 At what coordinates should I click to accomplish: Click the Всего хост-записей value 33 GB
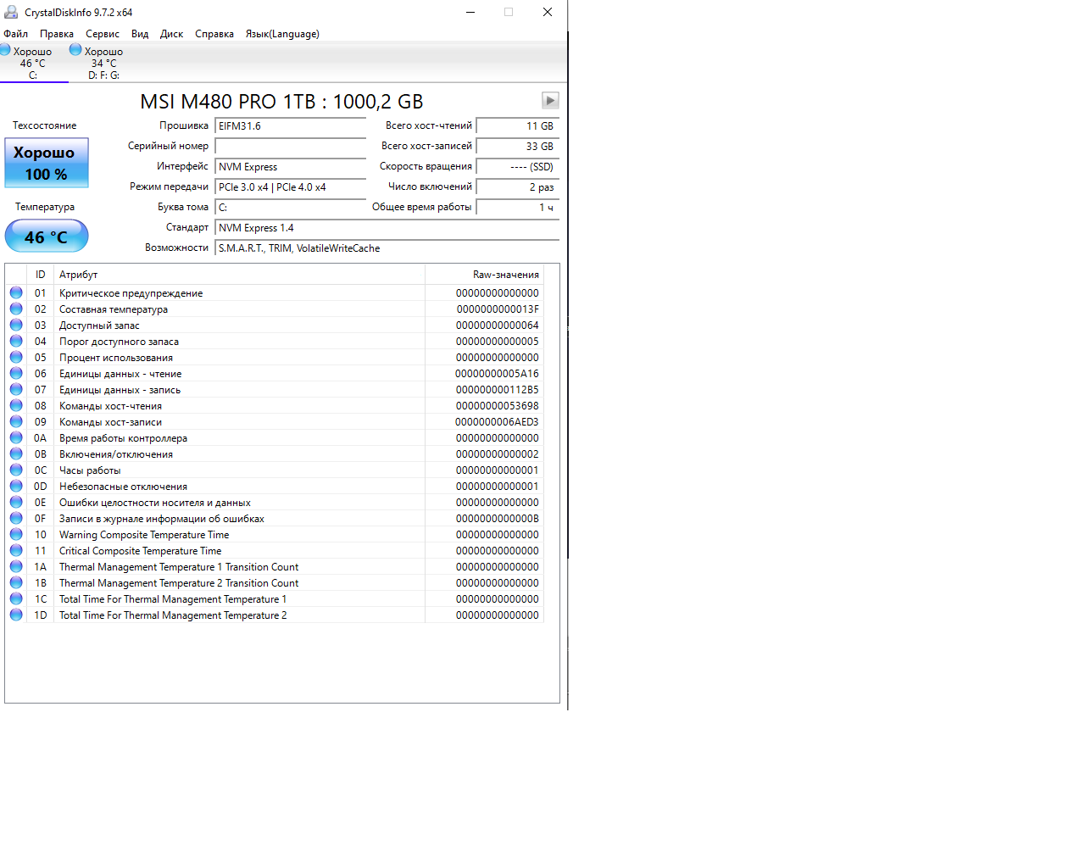click(518, 147)
